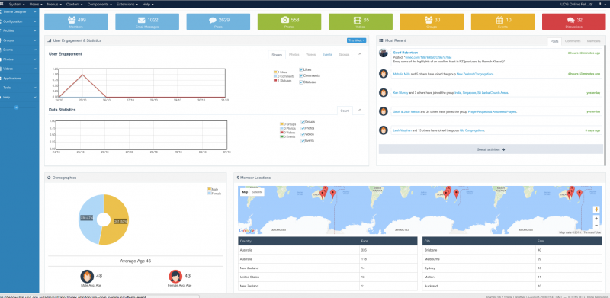
Task: Toggle the Photos checkbox in Data Statistics
Action: coord(303,128)
